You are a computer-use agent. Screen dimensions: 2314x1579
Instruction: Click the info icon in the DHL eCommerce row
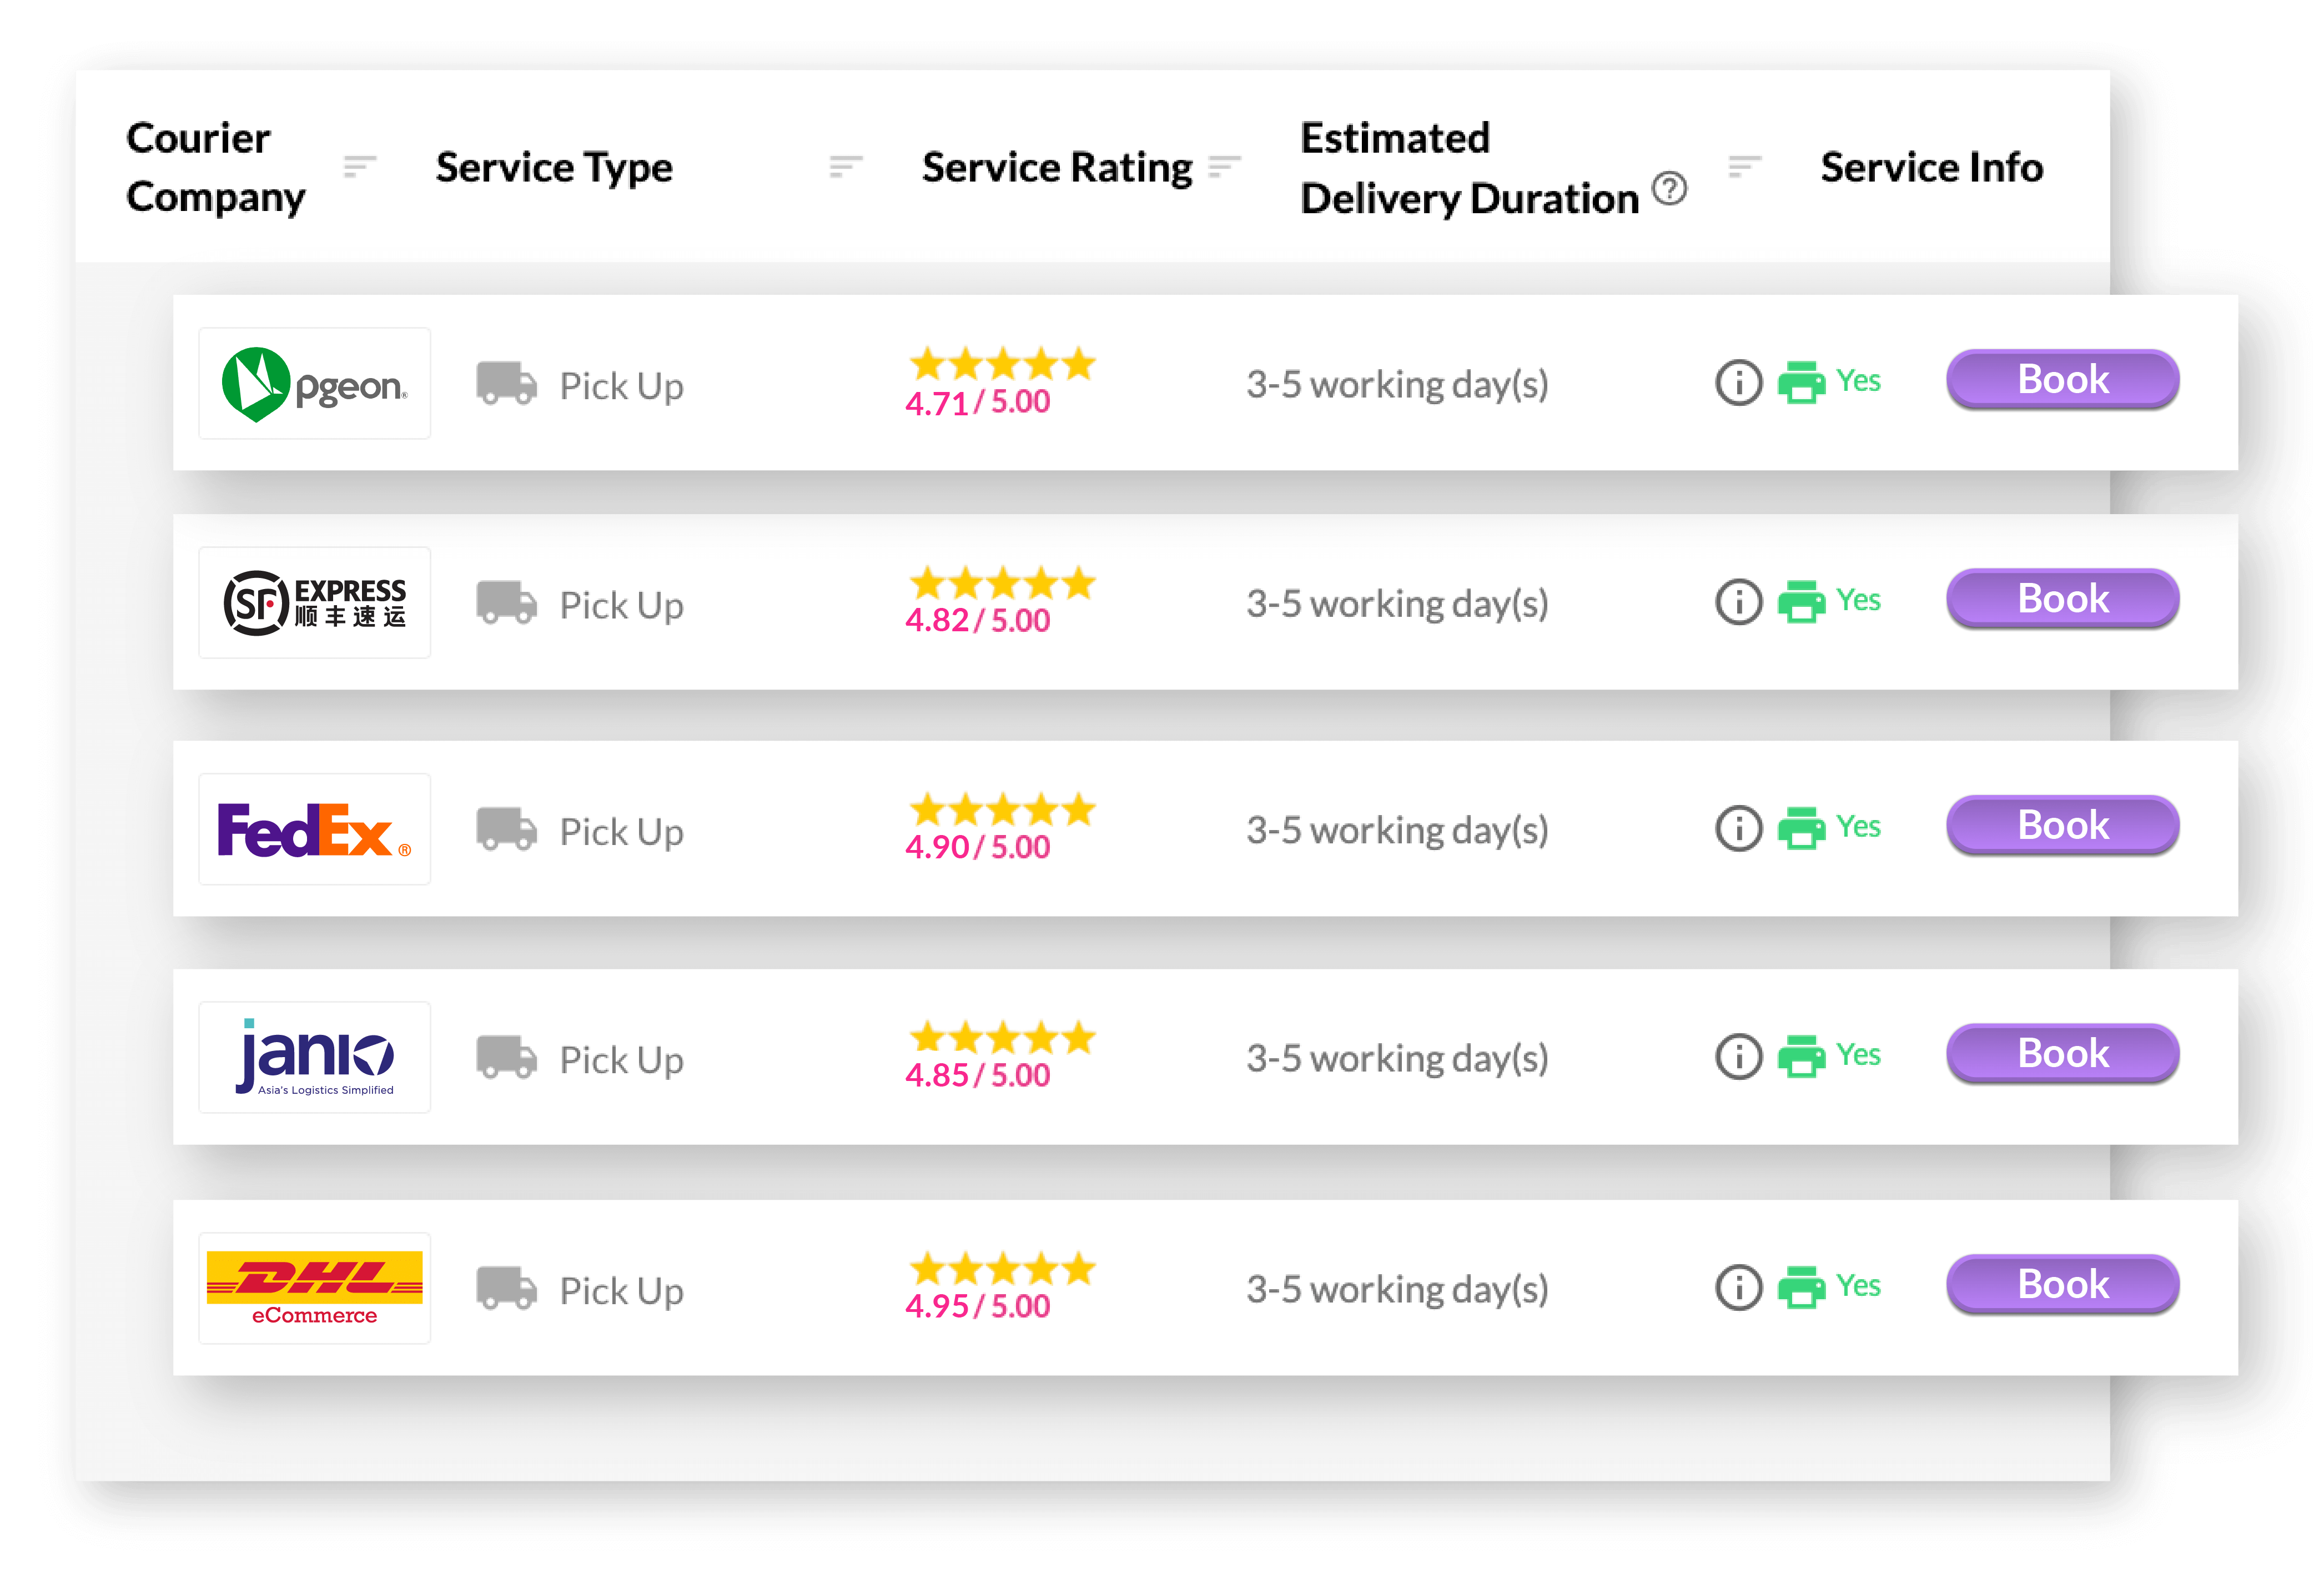1738,1288
